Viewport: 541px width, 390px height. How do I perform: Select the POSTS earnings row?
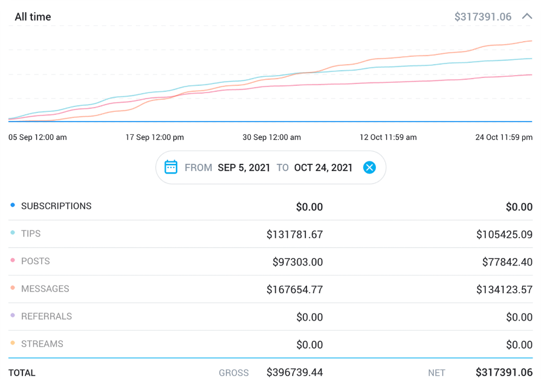click(x=35, y=261)
